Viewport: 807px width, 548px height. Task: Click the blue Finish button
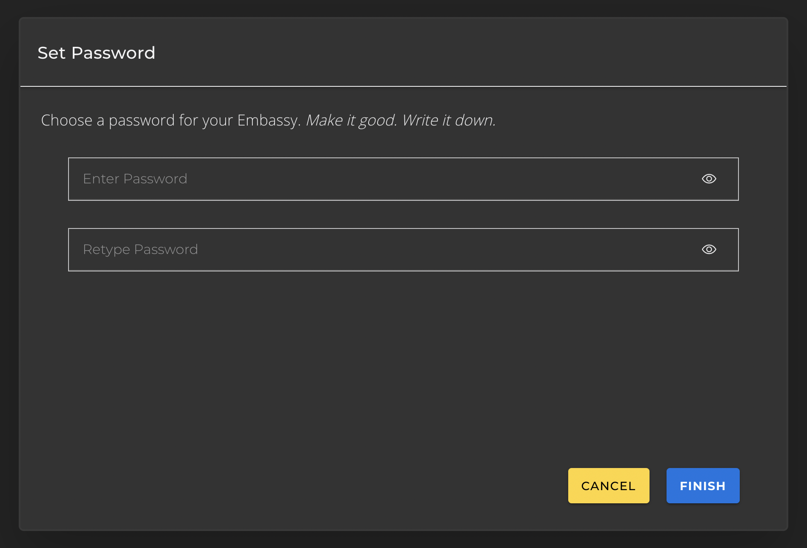(x=703, y=485)
